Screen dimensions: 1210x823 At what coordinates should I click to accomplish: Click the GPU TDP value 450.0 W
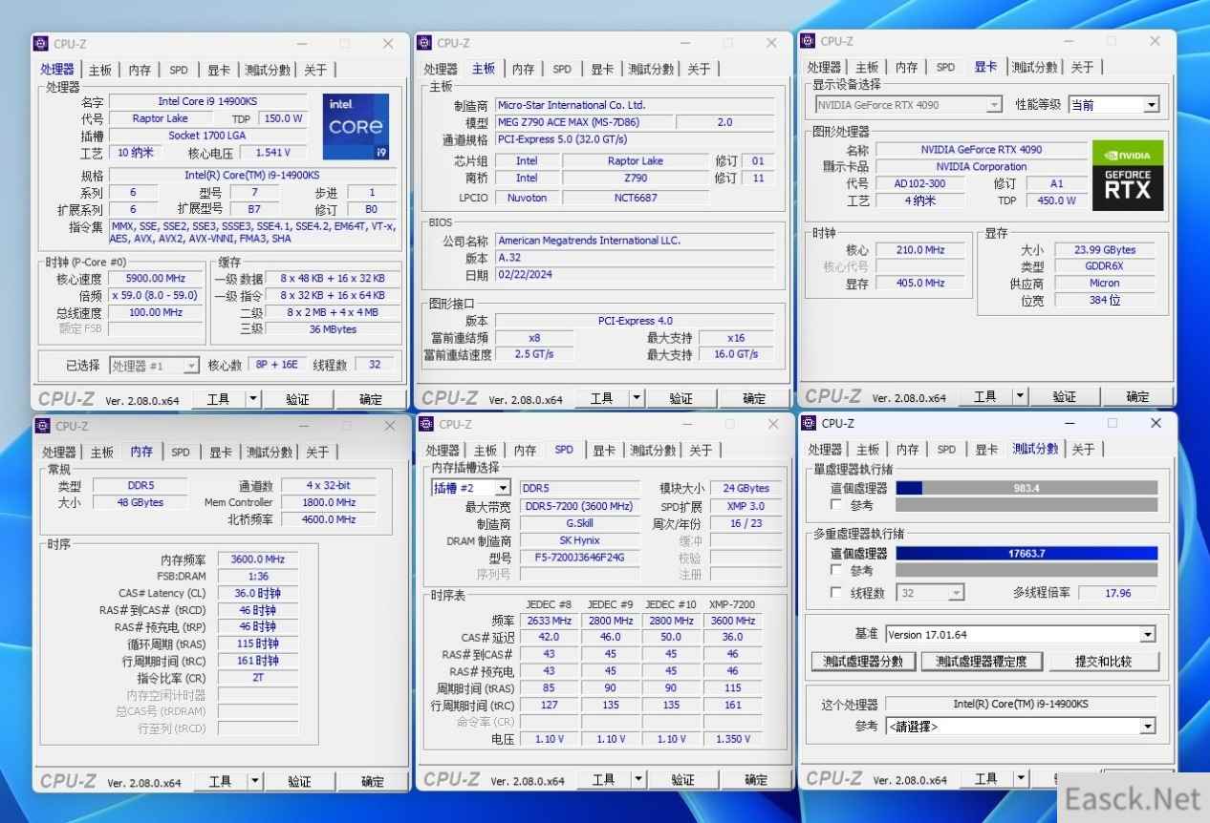pyautogui.click(x=1056, y=200)
